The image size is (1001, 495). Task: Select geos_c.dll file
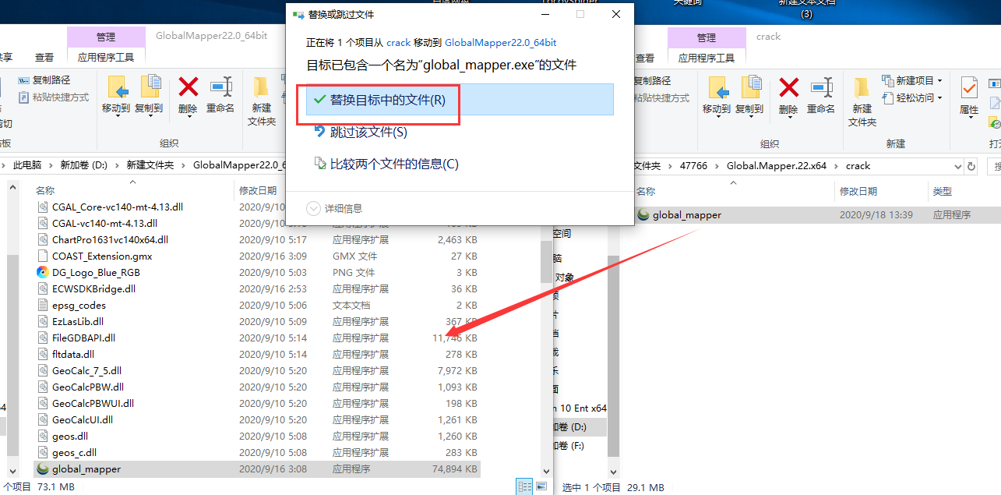(75, 452)
